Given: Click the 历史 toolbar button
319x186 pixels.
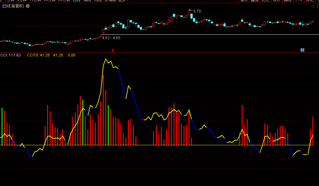Looking at the screenshot, I should pos(266,1).
